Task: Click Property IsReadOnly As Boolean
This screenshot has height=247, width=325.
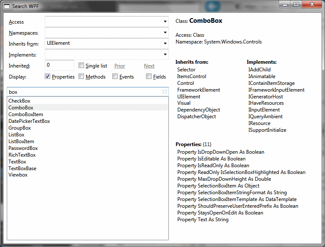Action: 213,166
